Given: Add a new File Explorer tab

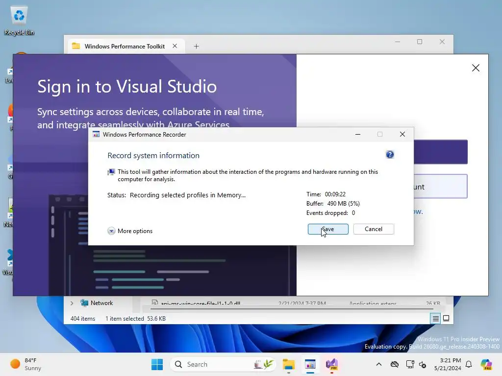Looking at the screenshot, I should [196, 47].
